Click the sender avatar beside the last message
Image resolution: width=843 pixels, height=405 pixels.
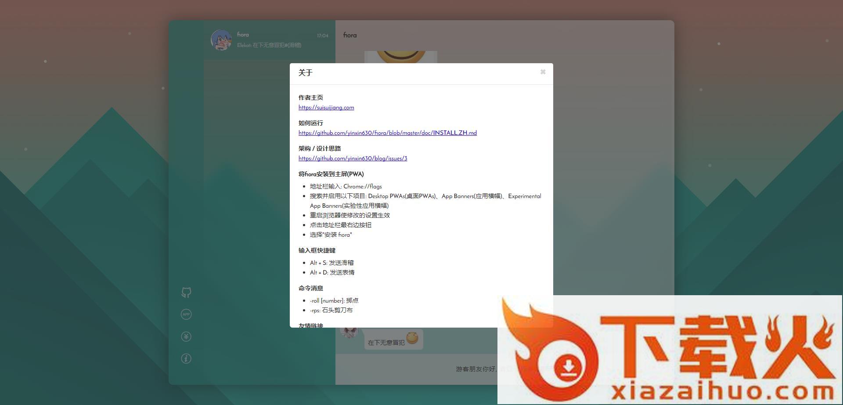349,333
